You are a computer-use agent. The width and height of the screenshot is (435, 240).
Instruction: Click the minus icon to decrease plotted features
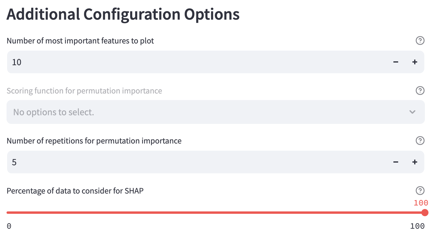pyautogui.click(x=395, y=62)
